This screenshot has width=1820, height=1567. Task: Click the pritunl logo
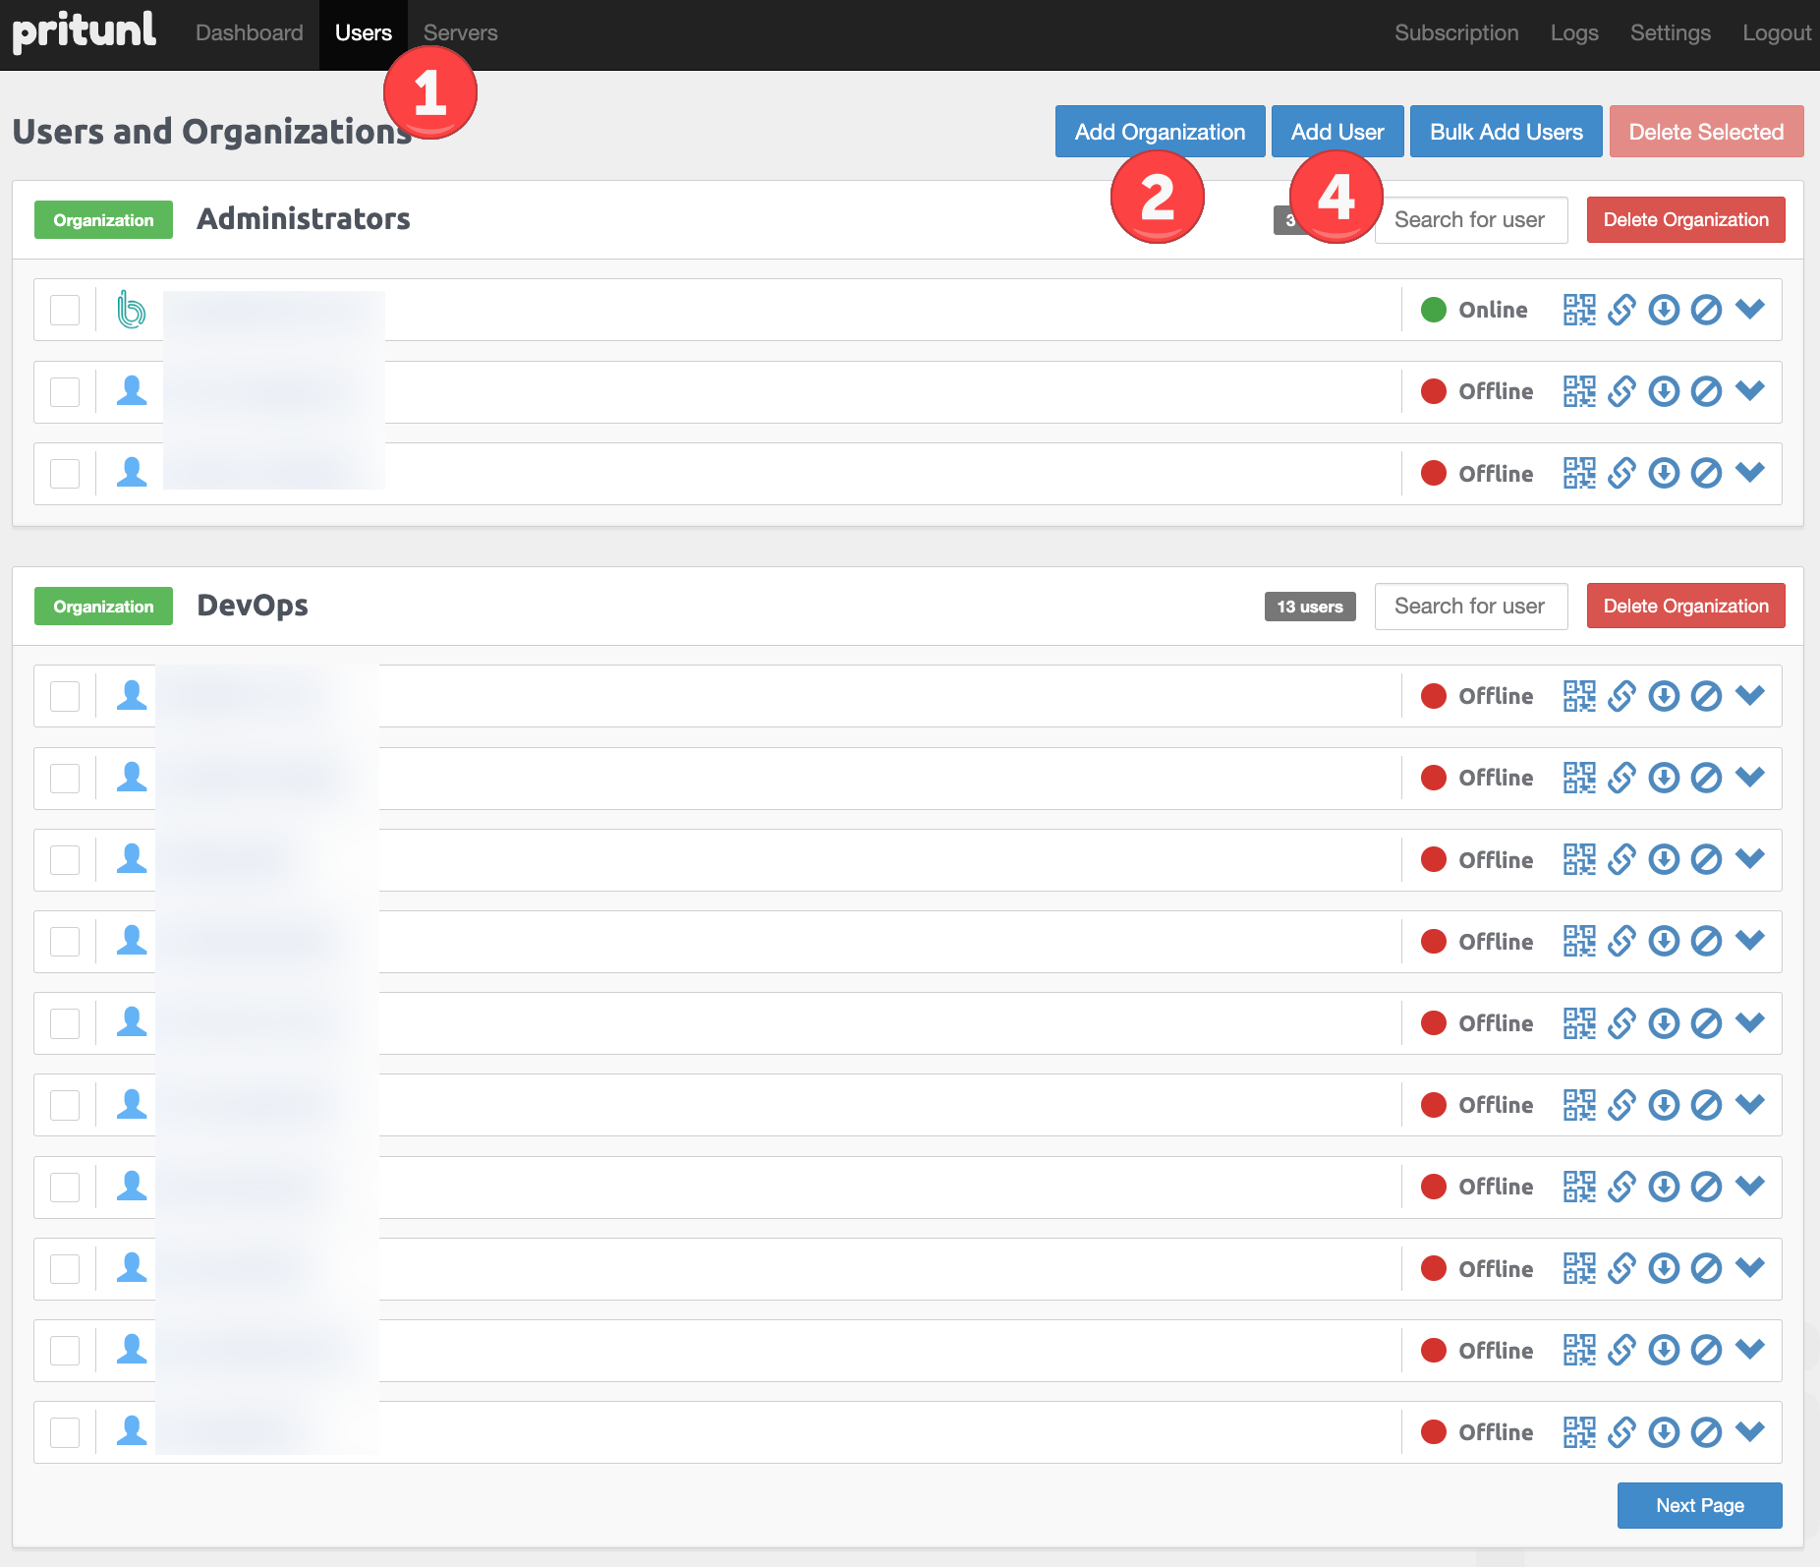tap(84, 30)
